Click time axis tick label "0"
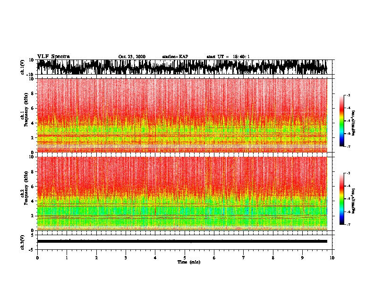The image size is (374, 289). (x=37, y=258)
